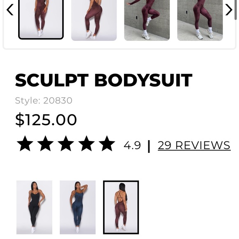Click the SCULPT BODYSUIT product title

104,80
